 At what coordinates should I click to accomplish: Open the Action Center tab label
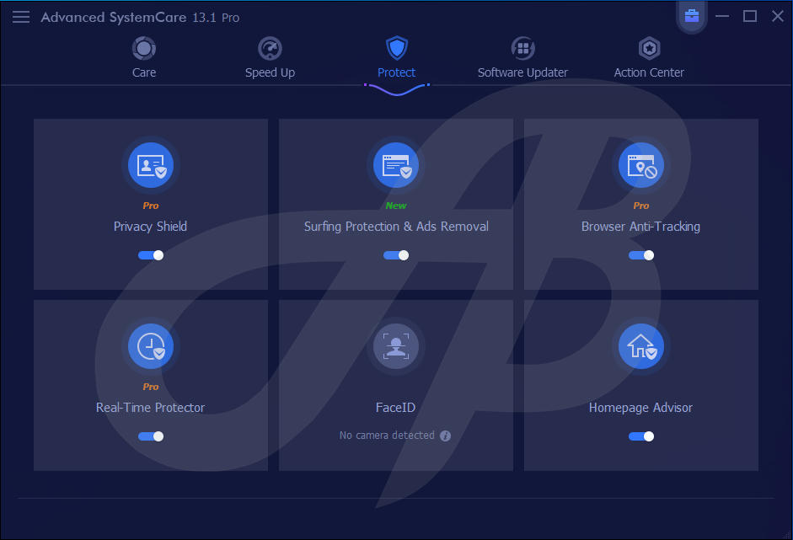650,72
